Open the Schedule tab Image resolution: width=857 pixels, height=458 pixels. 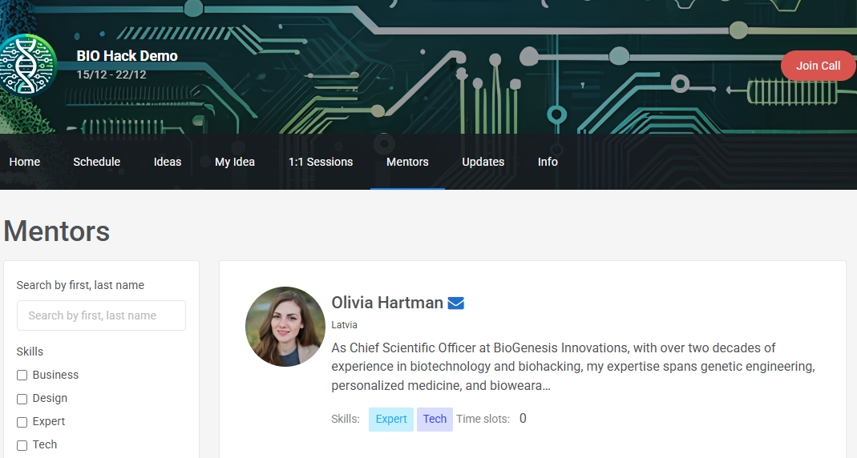(x=97, y=162)
